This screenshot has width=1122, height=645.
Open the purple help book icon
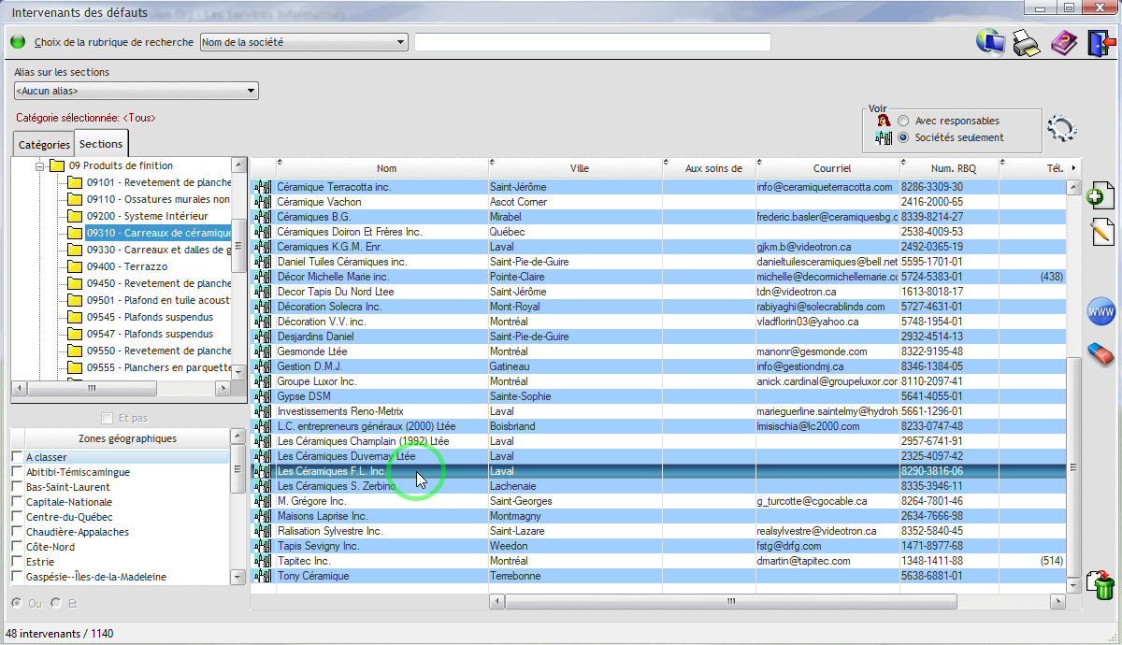coord(1063,43)
